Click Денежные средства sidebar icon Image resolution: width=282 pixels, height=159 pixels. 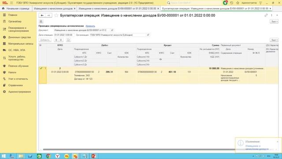point(4,37)
